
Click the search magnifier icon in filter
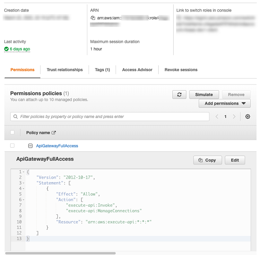pos(15,117)
